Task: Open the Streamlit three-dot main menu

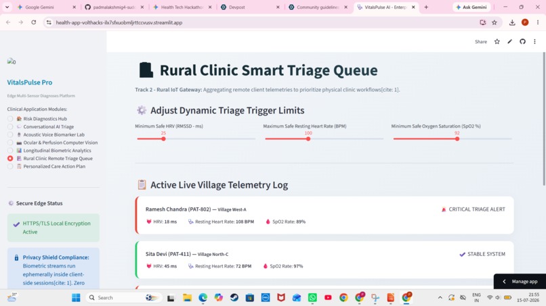Action: pos(535,42)
